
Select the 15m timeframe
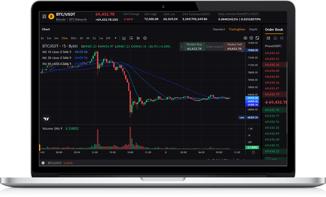pyautogui.click(x=64, y=38)
